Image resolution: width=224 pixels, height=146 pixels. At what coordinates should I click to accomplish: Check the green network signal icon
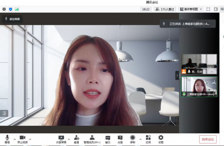coord(17,9)
